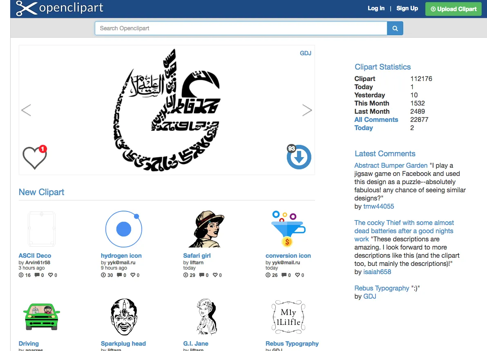Click download count icon under hydrogen icon
This screenshot has width=487, height=351.
click(x=103, y=275)
